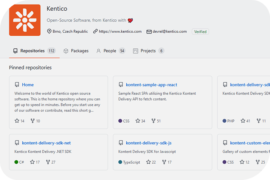Click the Home card description text
This screenshot has width=270, height=180.
coord(57,102)
